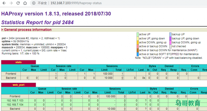Image resolution: width=207 pixels, height=111 pixels.
Task: Click the Running tasks 1/7 line
Action: point(20,54)
